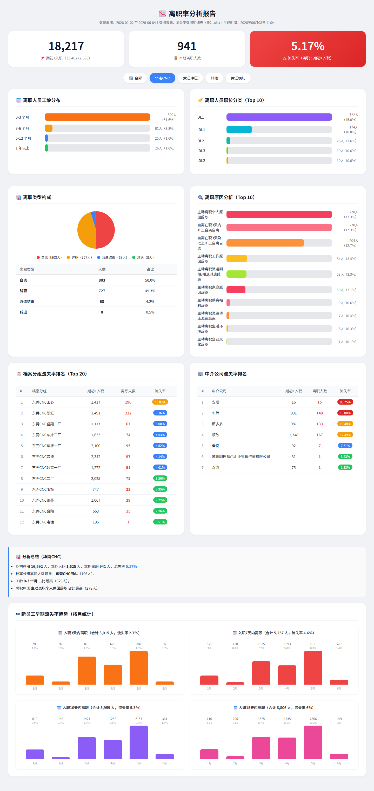The image size is (374, 791).
Task: Click the 东莞CNC盛翔二厂 row name
Action: [46, 424]
